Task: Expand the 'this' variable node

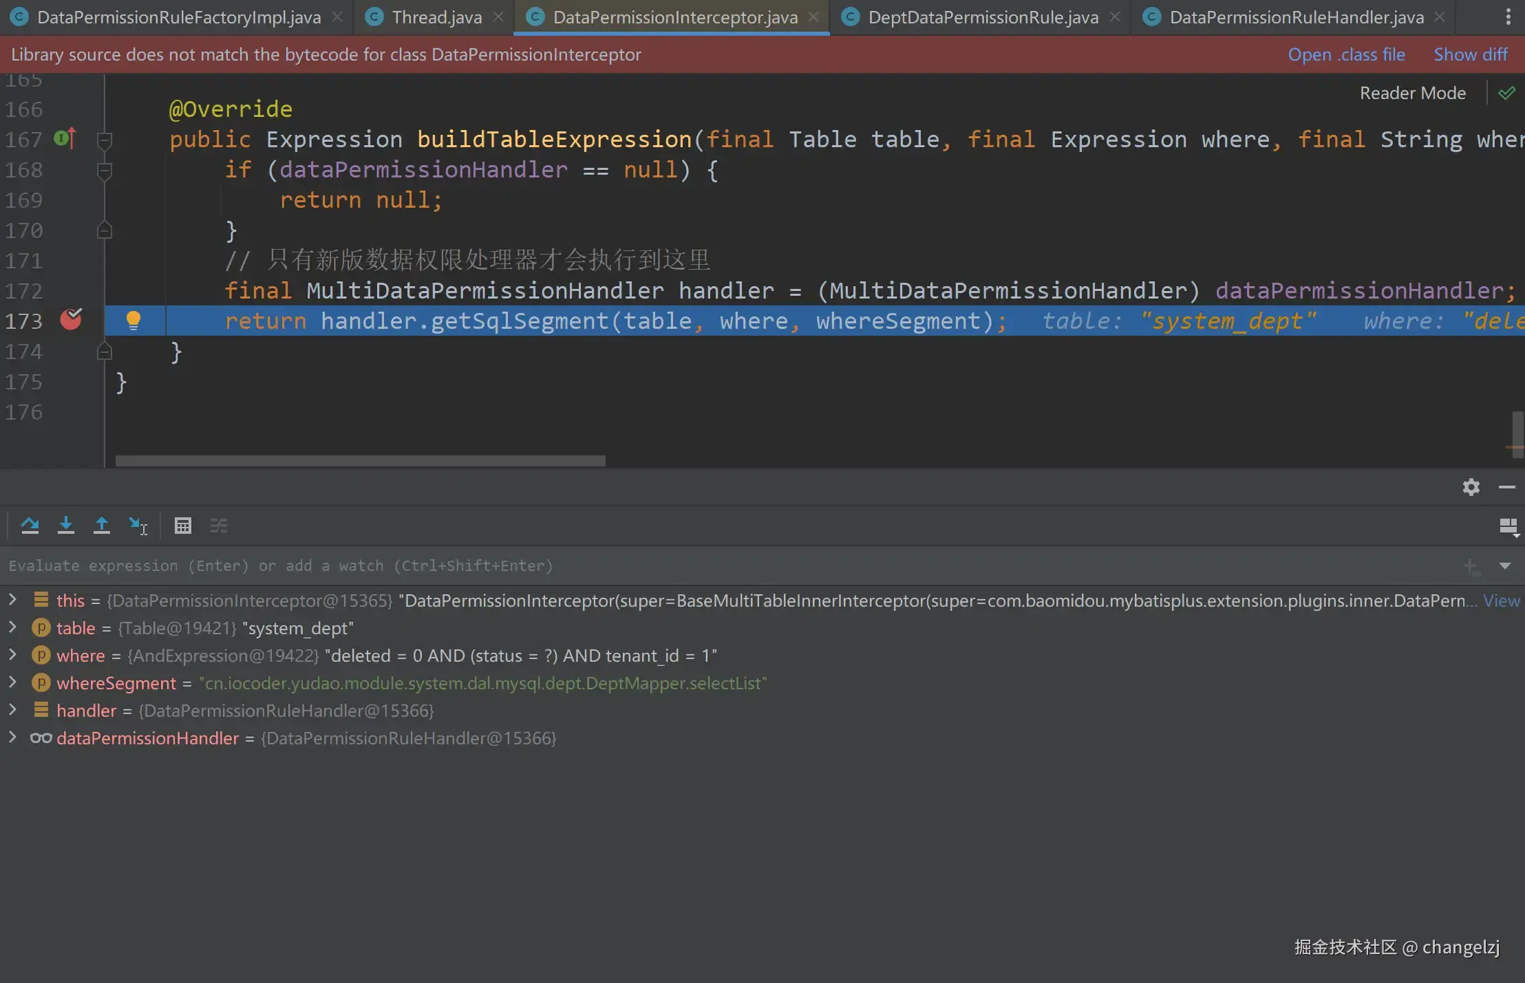Action: (x=12, y=600)
